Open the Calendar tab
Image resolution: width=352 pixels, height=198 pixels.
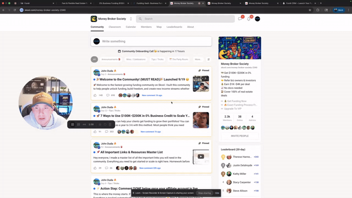tap(131, 27)
